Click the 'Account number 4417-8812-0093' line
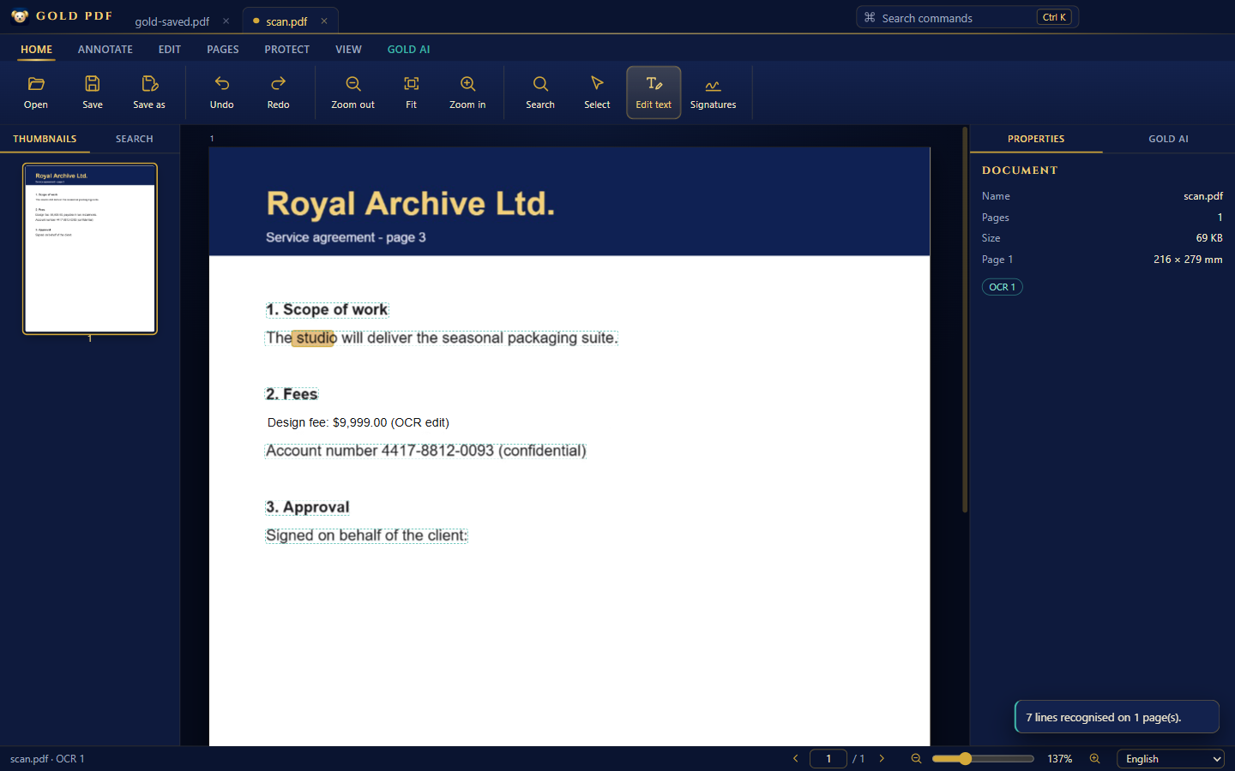Image resolution: width=1235 pixels, height=771 pixels. (426, 451)
